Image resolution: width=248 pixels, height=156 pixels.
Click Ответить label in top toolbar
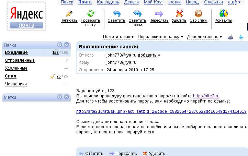click(x=116, y=21)
